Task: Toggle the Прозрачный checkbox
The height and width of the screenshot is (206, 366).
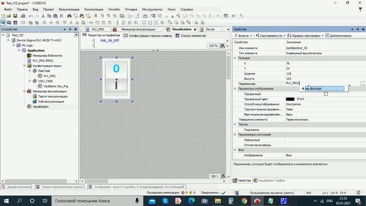Action: pos(326,94)
